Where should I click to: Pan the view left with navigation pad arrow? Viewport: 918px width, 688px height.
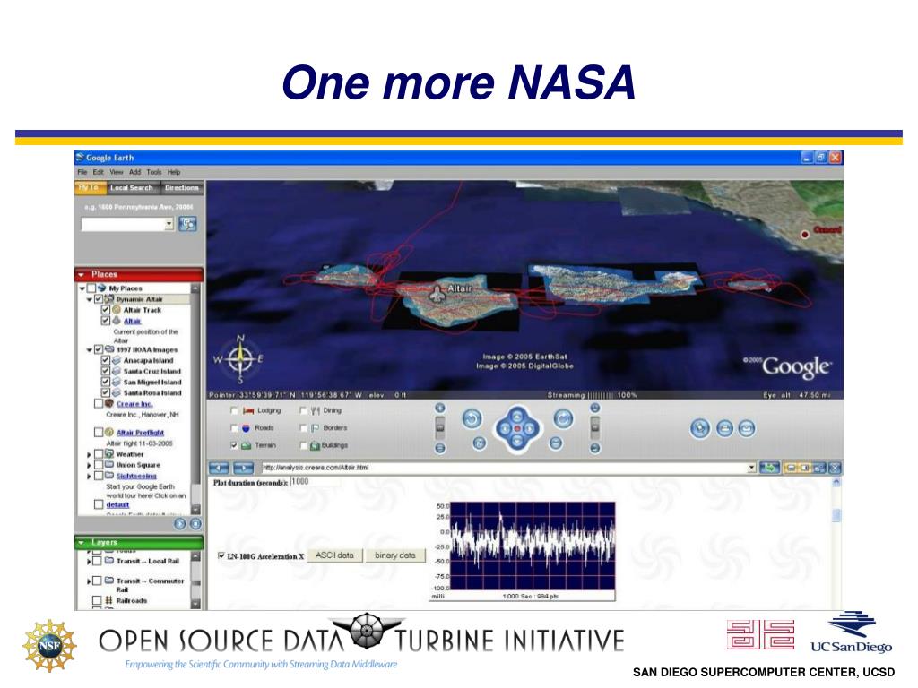click(505, 429)
